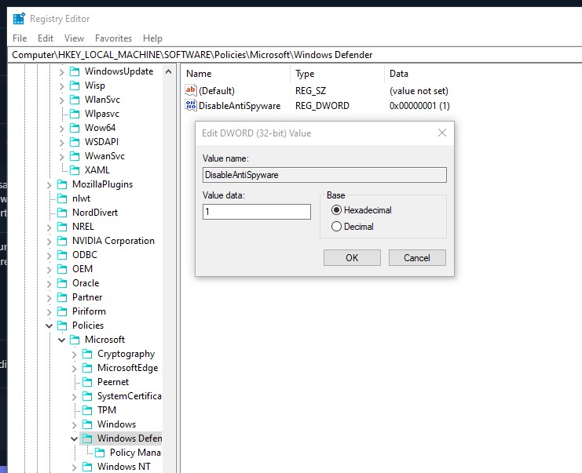Select the Partner folder icon
Image resolution: width=582 pixels, height=473 pixels.
point(62,297)
